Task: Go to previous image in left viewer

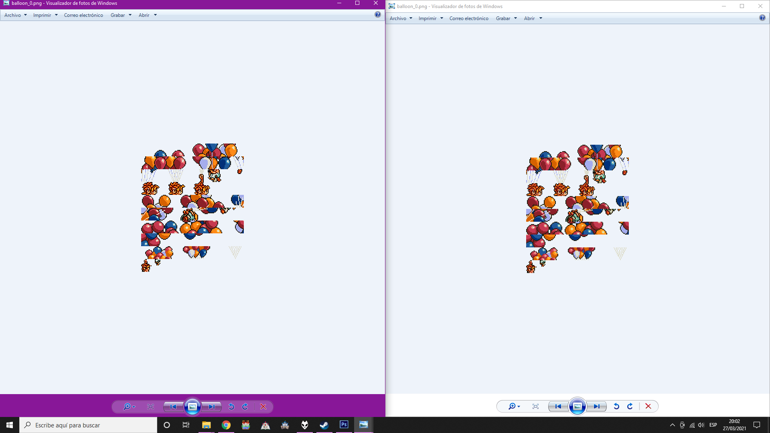Action: tap(173, 407)
